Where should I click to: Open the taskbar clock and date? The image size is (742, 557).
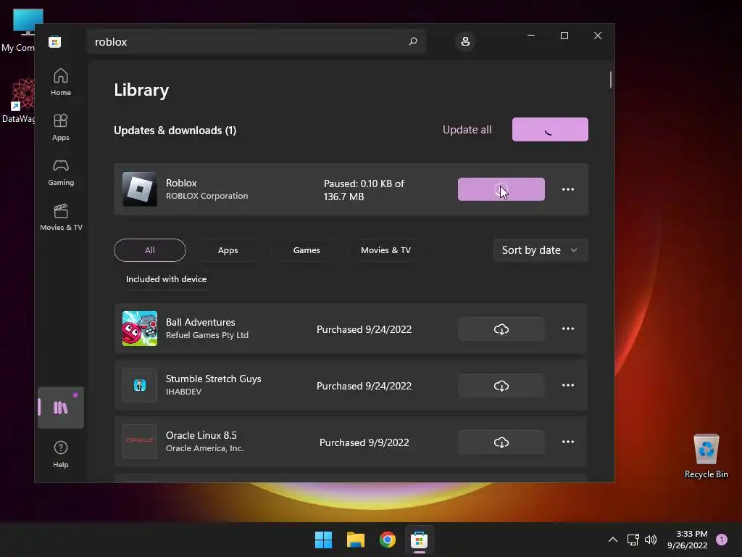point(687,540)
